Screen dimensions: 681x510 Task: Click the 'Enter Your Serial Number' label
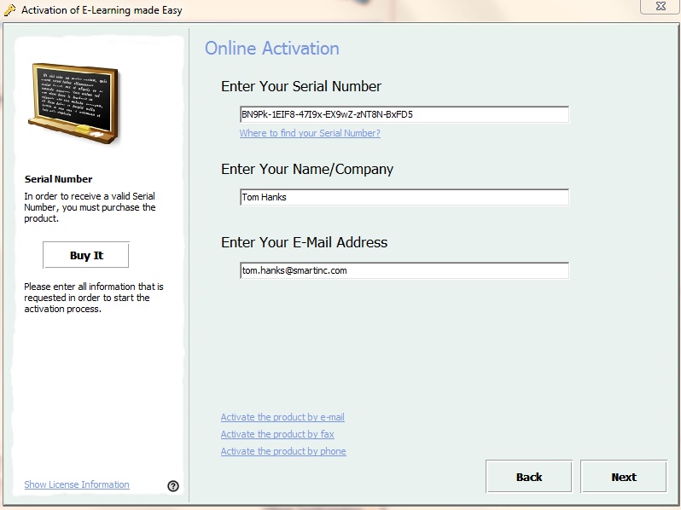pyautogui.click(x=301, y=86)
